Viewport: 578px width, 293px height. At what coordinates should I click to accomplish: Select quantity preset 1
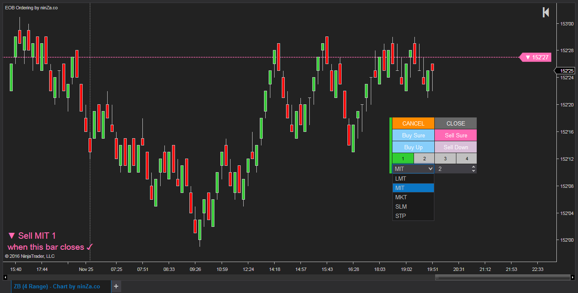pos(403,158)
